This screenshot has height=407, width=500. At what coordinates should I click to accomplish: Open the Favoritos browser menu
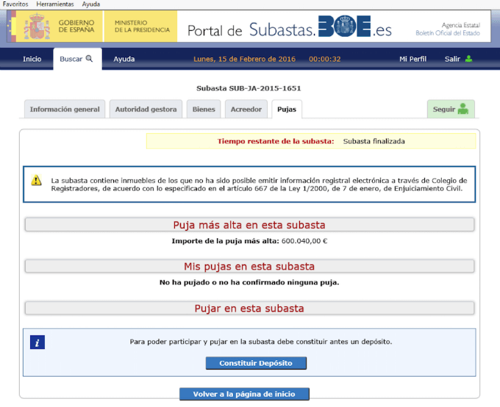click(15, 4)
